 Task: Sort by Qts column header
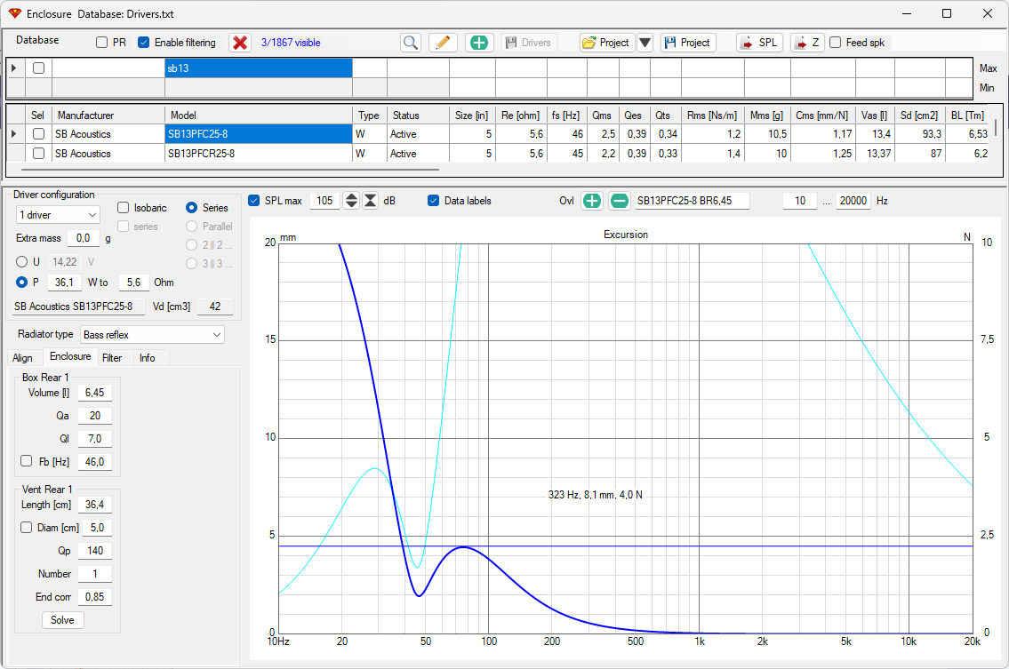point(663,115)
